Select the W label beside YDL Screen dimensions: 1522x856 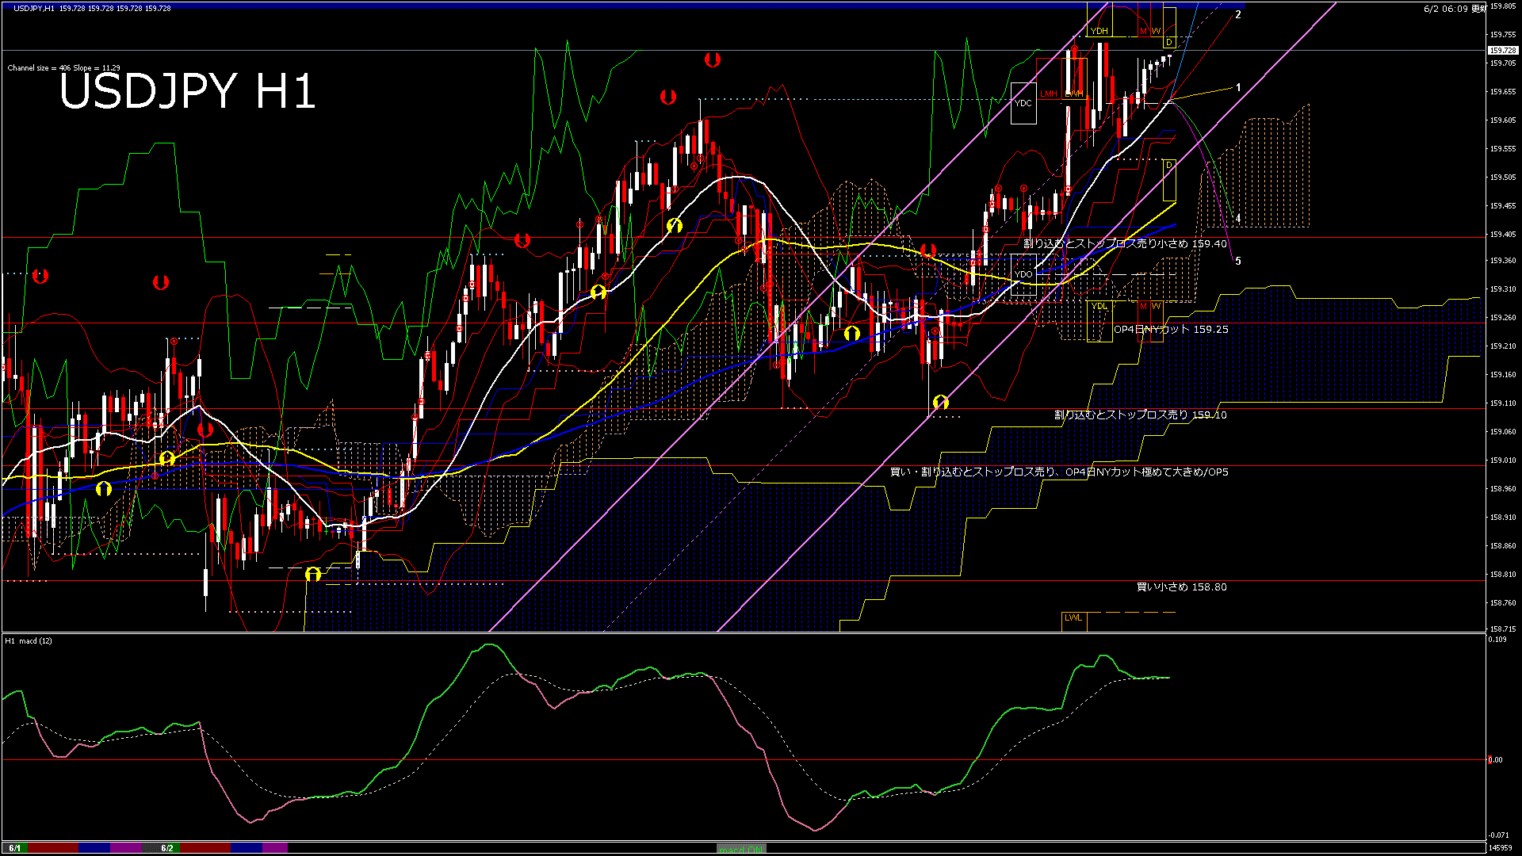tap(1157, 306)
